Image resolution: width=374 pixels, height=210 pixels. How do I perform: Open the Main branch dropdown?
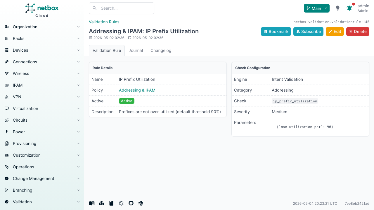[317, 8]
